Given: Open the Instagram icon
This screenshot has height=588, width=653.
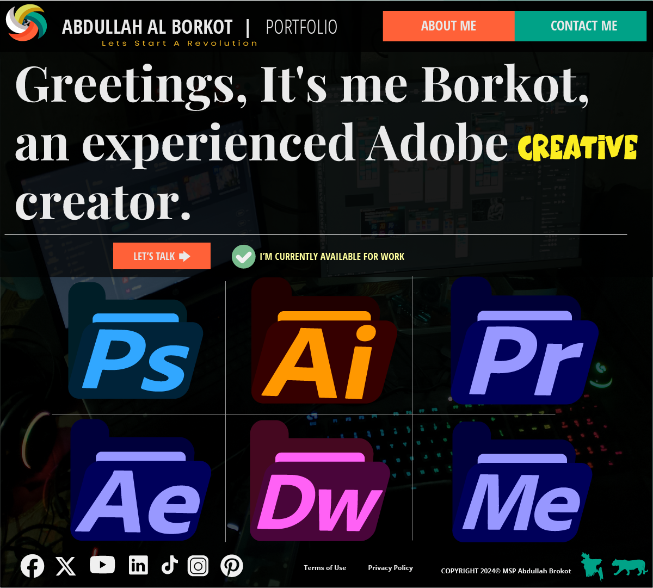Looking at the screenshot, I should 198,566.
